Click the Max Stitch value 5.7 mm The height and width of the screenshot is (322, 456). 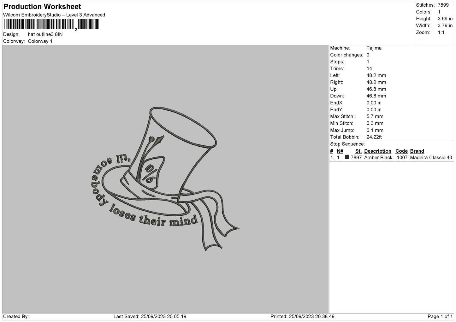375,117
